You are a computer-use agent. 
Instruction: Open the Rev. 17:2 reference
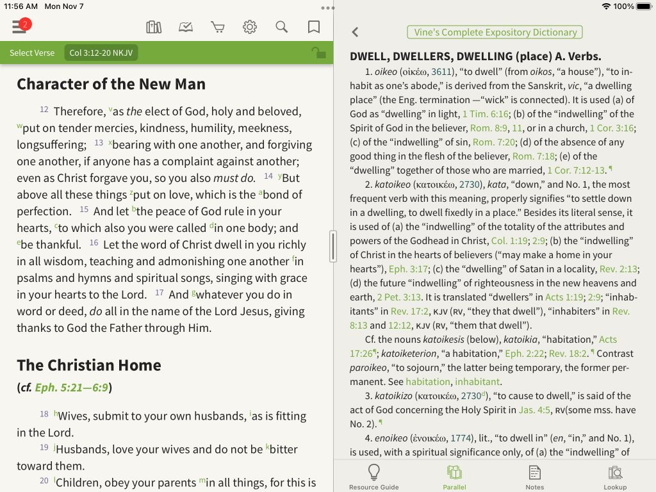click(409, 311)
